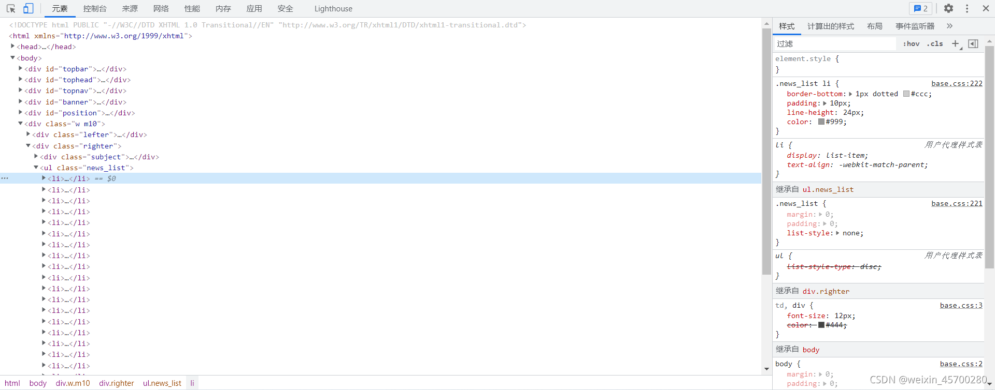Open the DevTools more options menu

(967, 8)
